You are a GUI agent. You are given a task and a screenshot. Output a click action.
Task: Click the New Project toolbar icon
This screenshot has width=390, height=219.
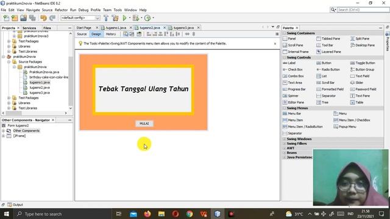click(15, 18)
